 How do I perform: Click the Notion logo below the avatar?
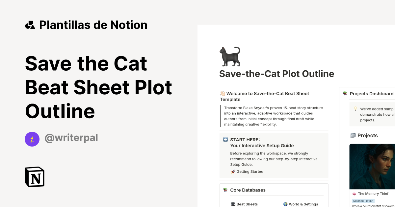tap(34, 177)
